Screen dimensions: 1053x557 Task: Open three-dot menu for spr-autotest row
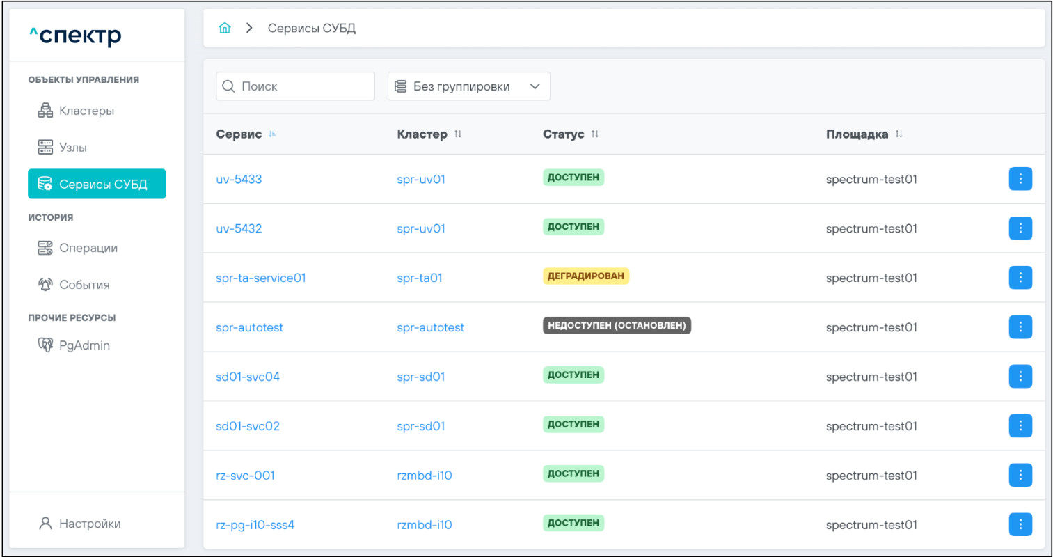pos(1020,327)
